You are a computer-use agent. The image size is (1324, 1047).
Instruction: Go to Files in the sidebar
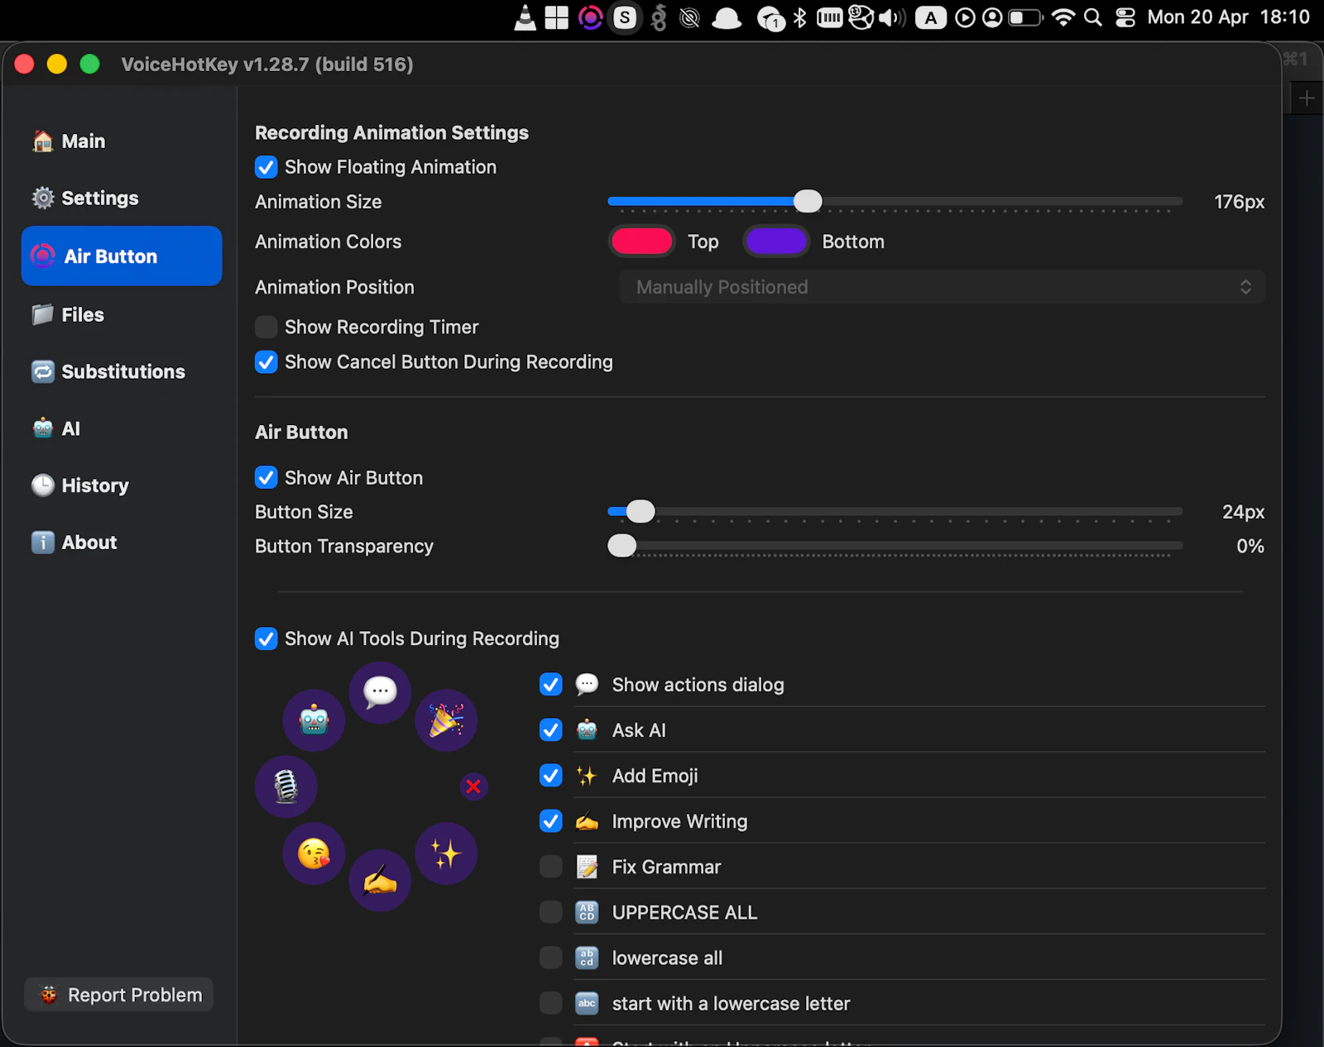(122, 315)
